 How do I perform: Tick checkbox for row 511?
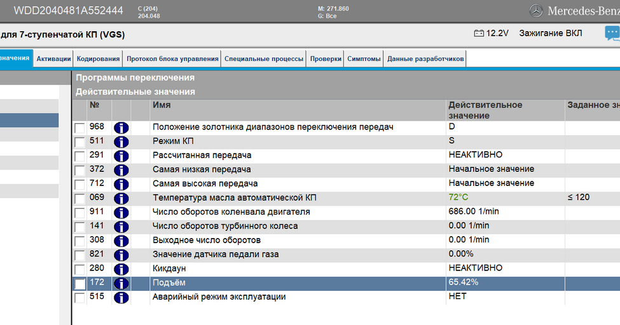pos(79,142)
